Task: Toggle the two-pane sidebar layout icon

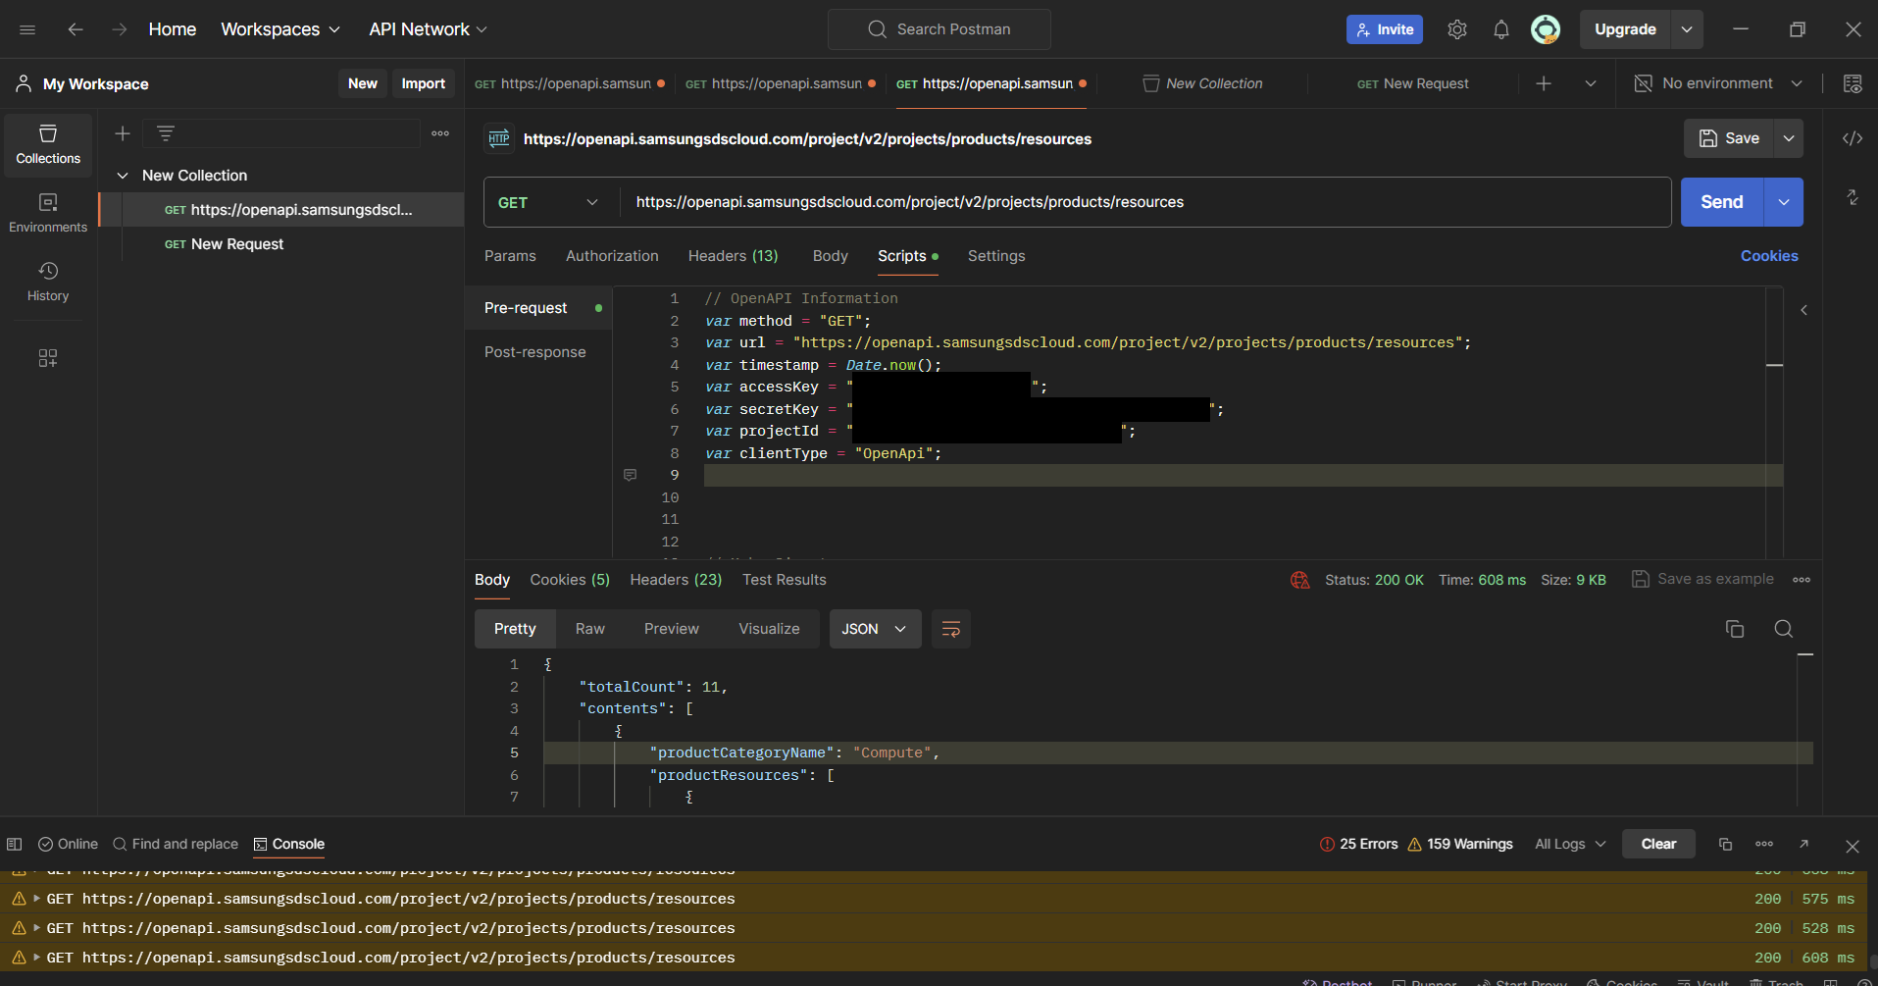Action: (x=15, y=844)
